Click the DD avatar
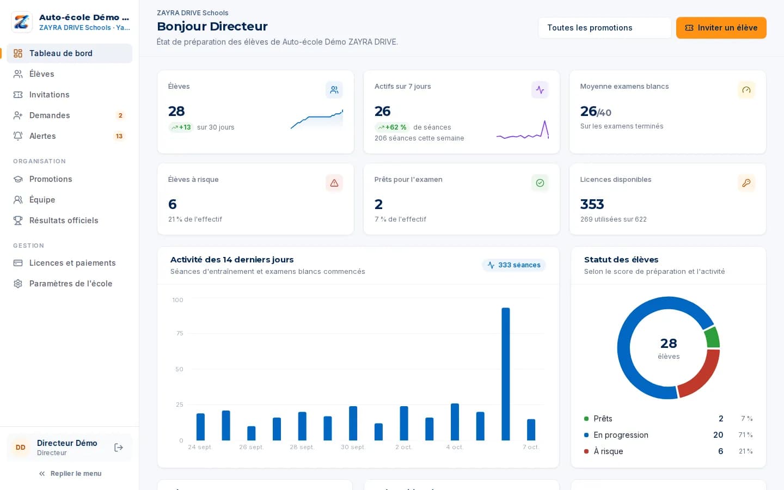Viewport: 784px width, 490px height. pos(21,448)
